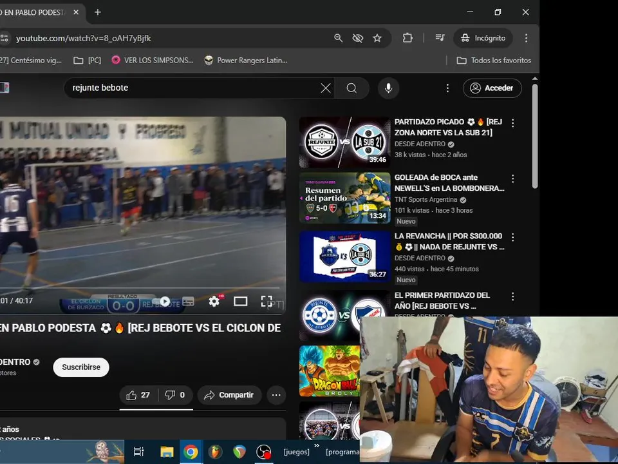Click the Chrome icon in the taskbar

click(191, 452)
